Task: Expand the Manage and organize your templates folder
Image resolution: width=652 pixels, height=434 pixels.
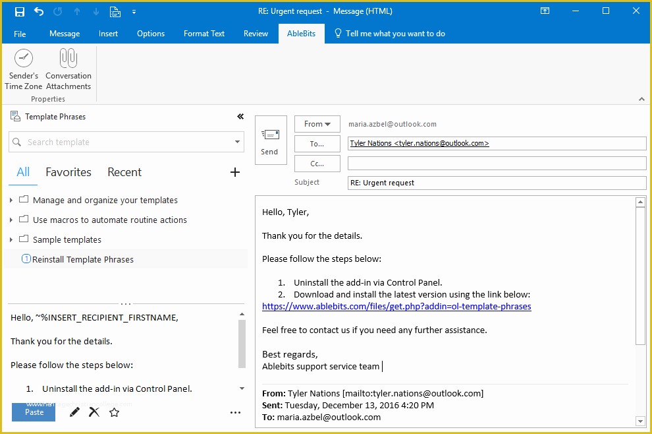Action: tap(11, 201)
